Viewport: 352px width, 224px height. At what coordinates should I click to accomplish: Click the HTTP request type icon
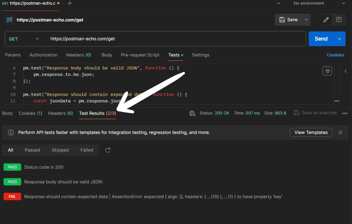10,20
